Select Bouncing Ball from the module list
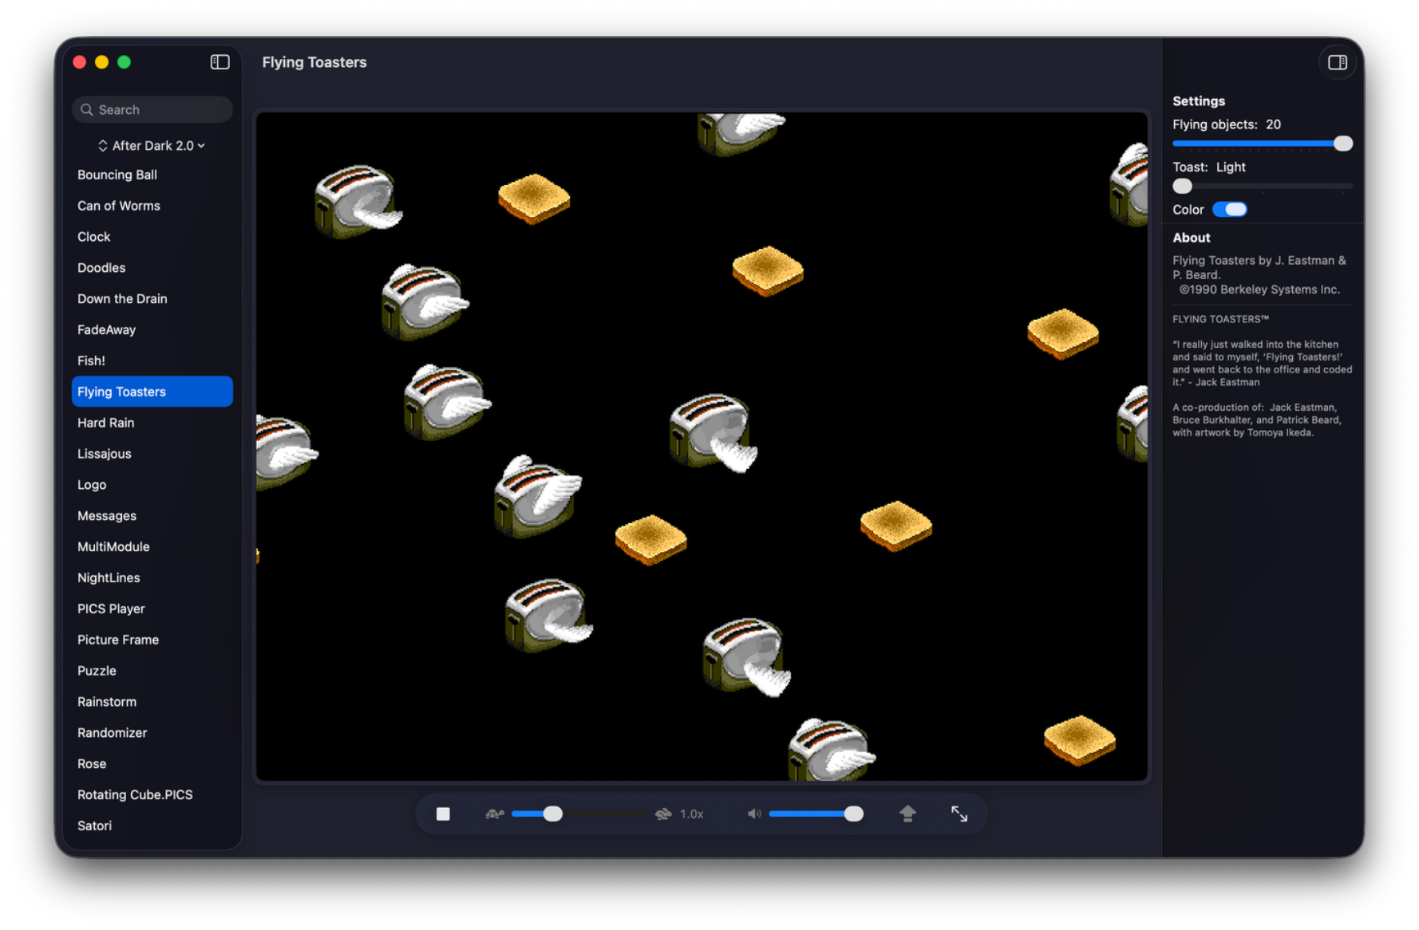 pyautogui.click(x=117, y=175)
